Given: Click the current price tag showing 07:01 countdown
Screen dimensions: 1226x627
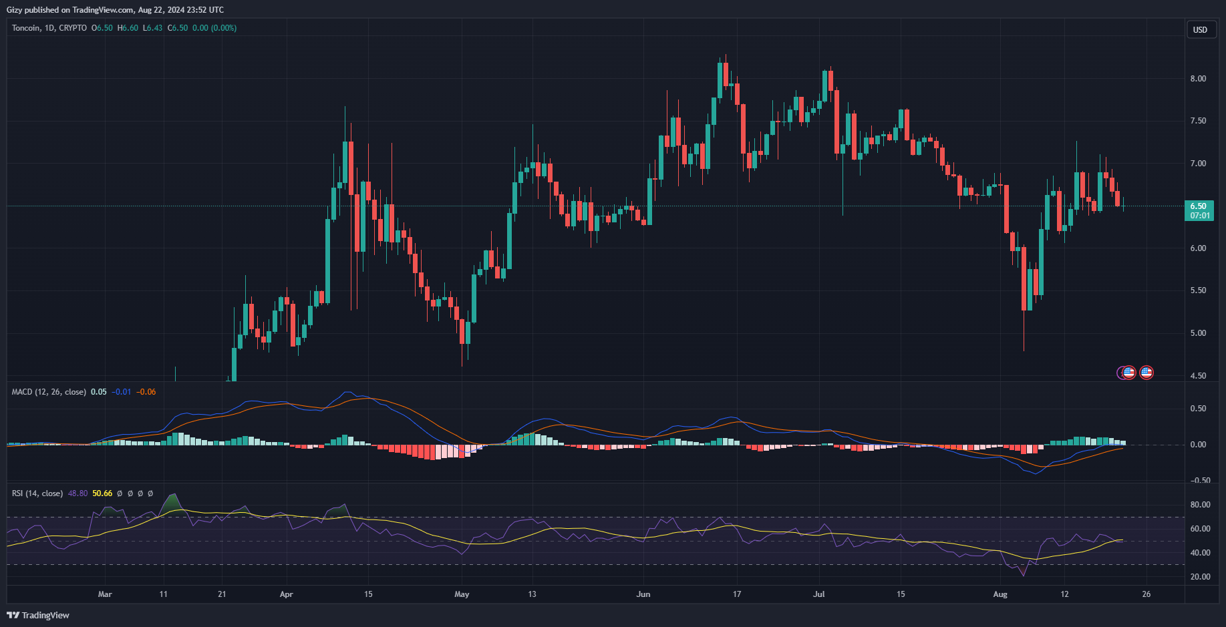Looking at the screenshot, I should tap(1200, 211).
